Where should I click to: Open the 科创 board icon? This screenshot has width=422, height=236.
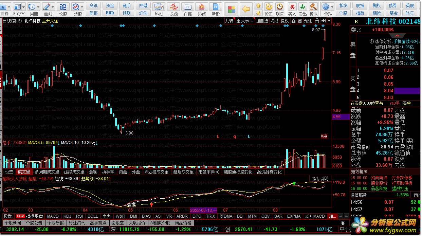pyautogui.click(x=159, y=7)
